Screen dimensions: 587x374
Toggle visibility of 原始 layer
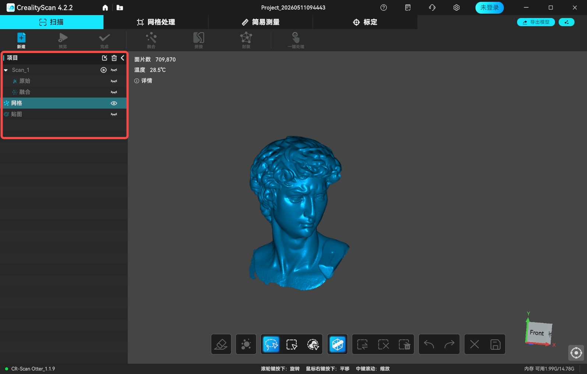coord(114,81)
